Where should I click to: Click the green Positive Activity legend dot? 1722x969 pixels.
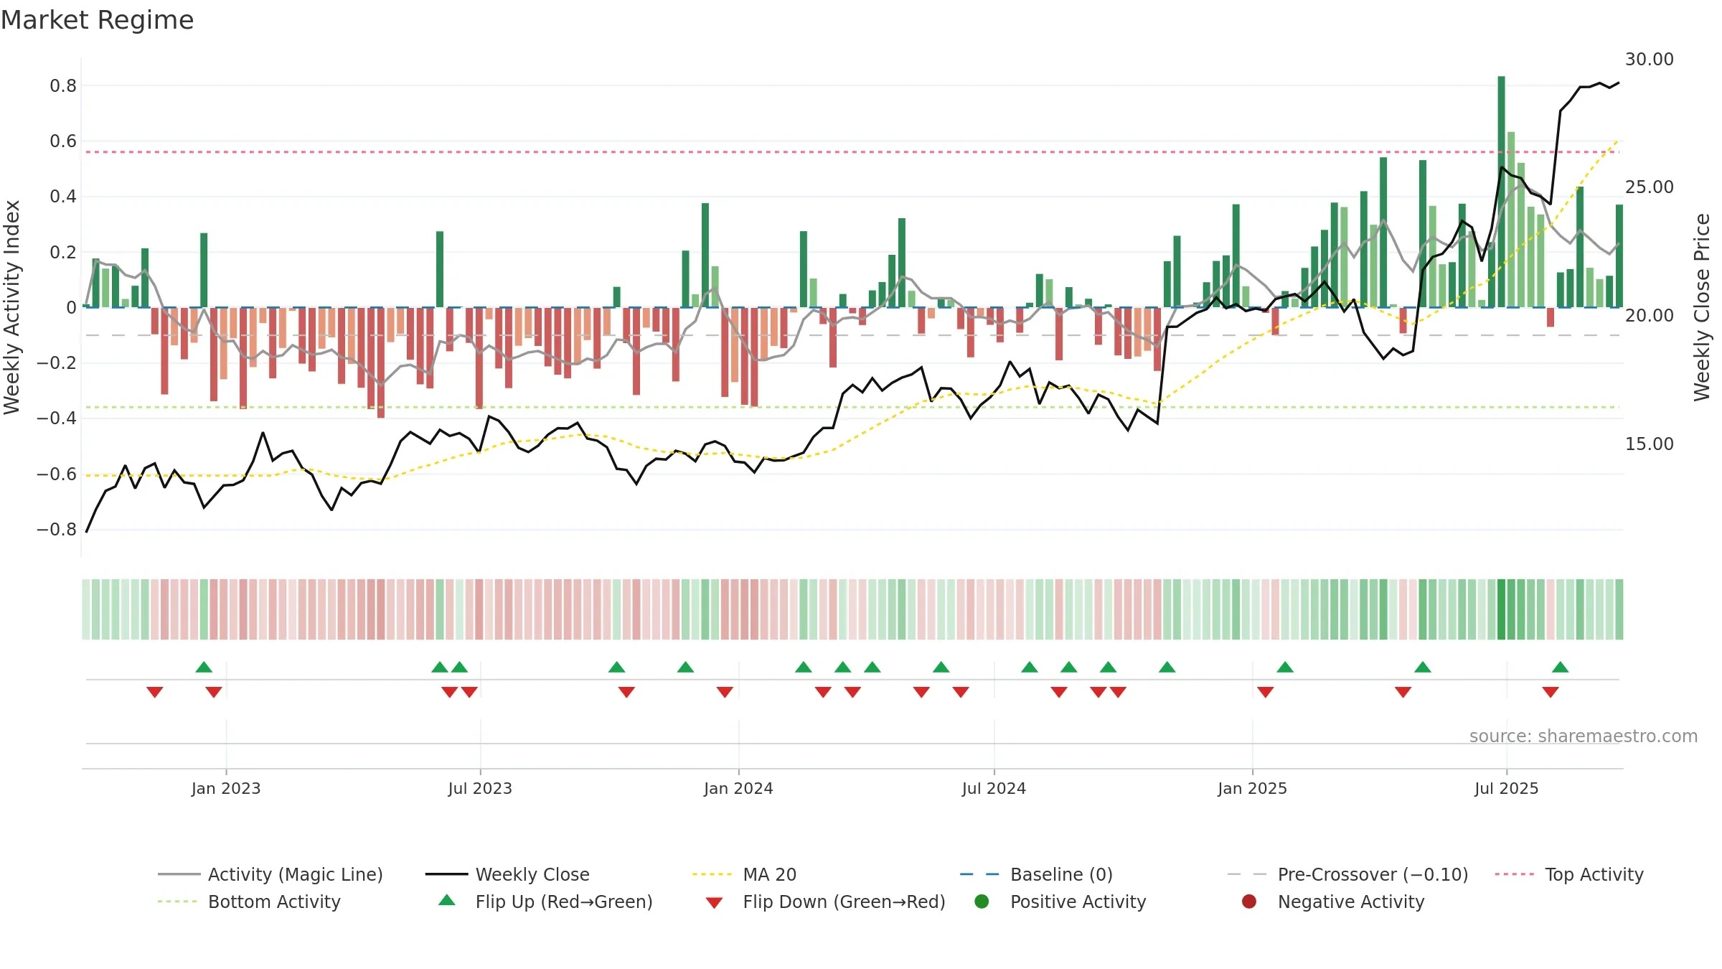point(982,902)
